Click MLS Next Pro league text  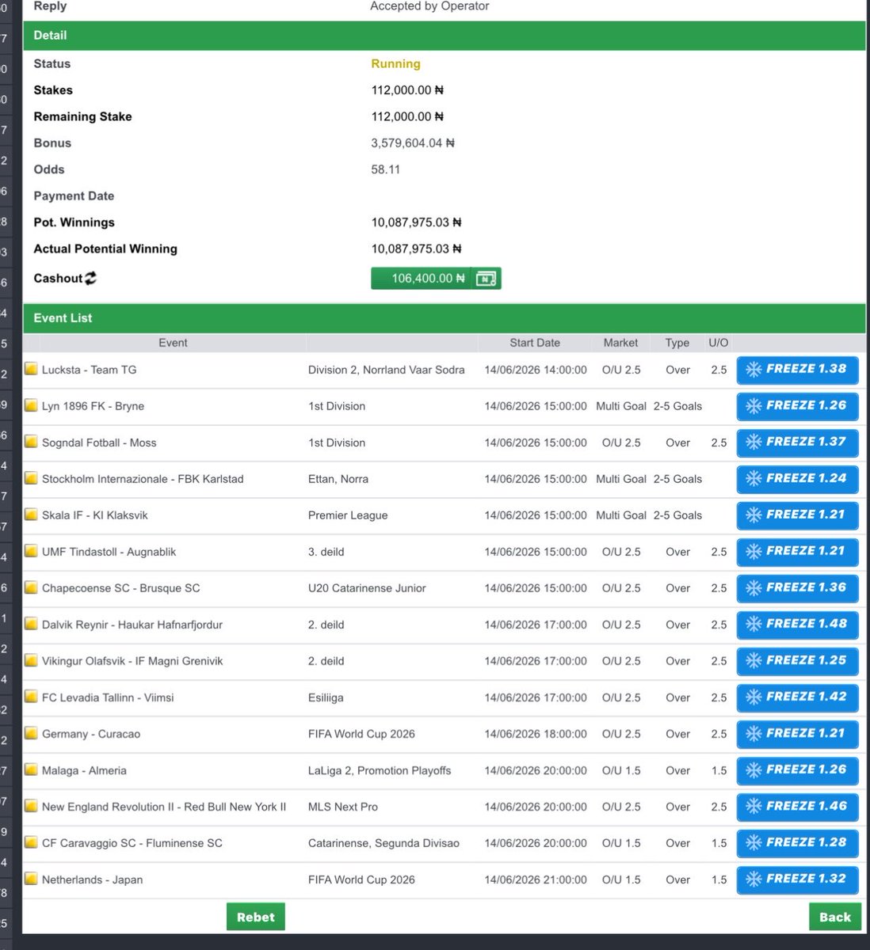(x=343, y=807)
